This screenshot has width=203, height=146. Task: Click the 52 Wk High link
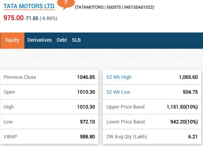(x=119, y=77)
